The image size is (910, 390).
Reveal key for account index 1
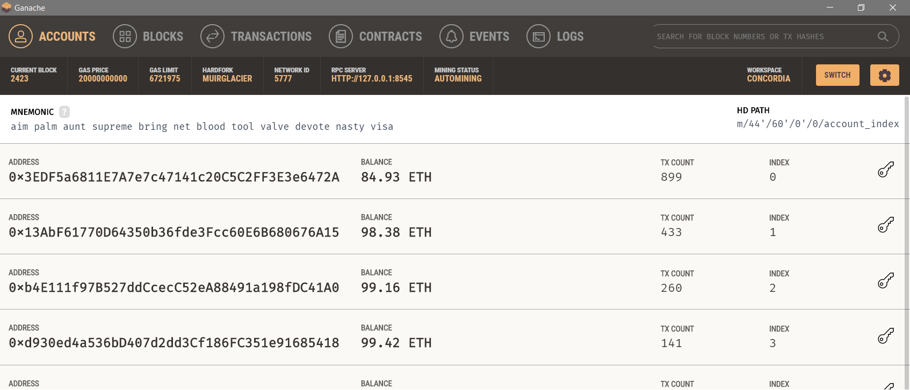point(885,225)
